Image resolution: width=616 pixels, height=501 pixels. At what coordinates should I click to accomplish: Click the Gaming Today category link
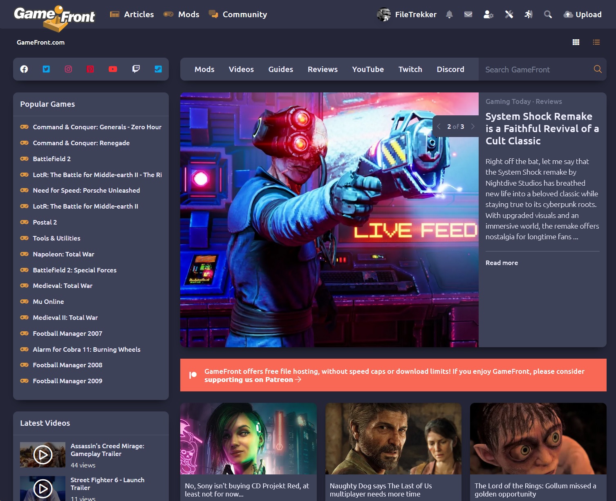click(508, 101)
